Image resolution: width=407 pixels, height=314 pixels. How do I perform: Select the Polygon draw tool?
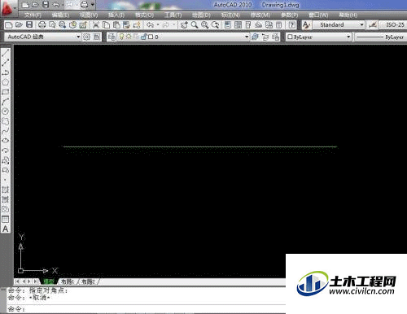[6, 82]
